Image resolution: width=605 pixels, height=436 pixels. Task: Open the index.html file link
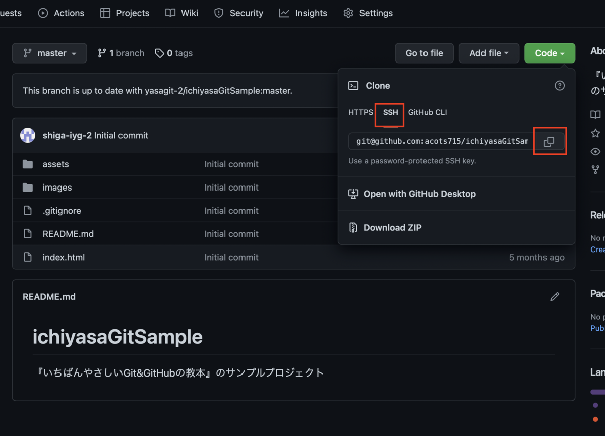(x=64, y=257)
